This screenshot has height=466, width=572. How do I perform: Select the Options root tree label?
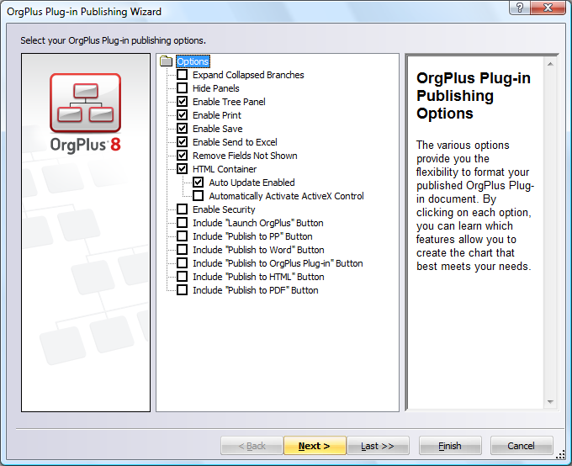tap(193, 61)
